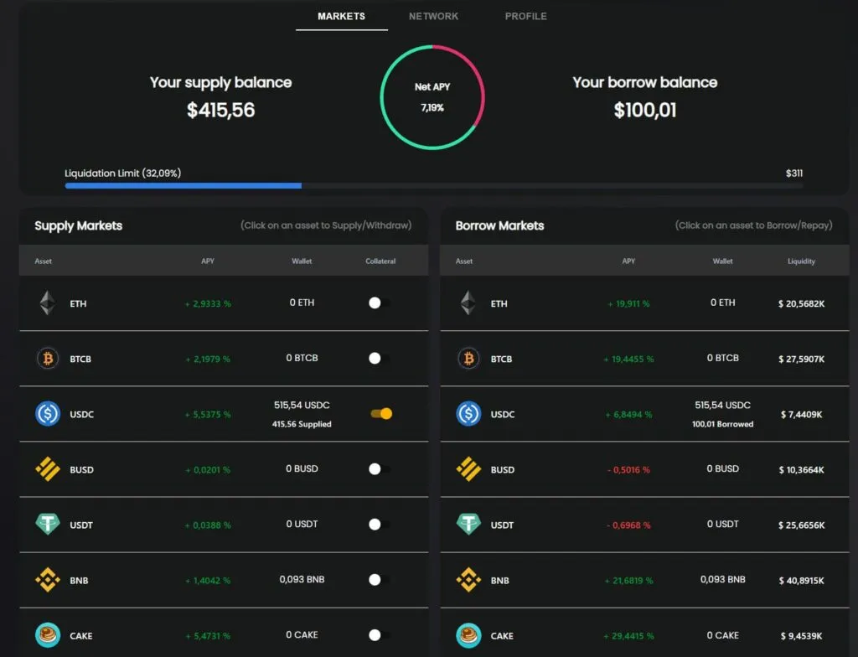Click the Liquidation Limit progress bar
858x657 pixels.
tap(434, 185)
